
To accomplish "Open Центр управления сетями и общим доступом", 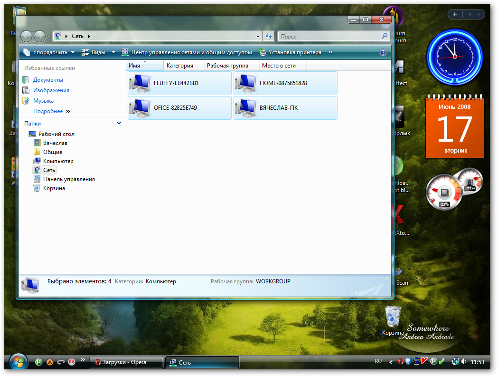I will (187, 52).
